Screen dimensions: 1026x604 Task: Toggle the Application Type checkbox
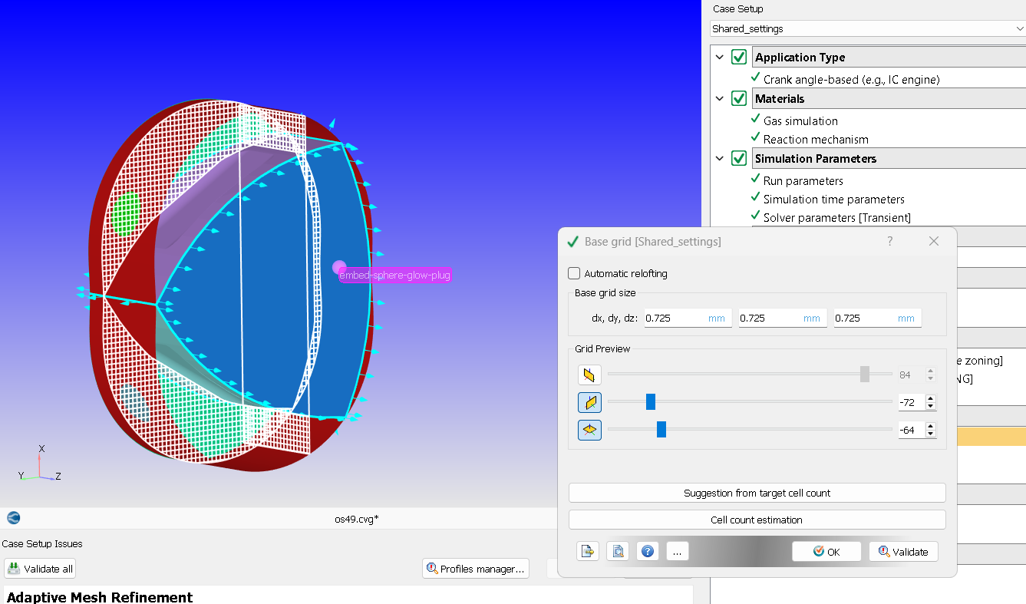point(739,57)
